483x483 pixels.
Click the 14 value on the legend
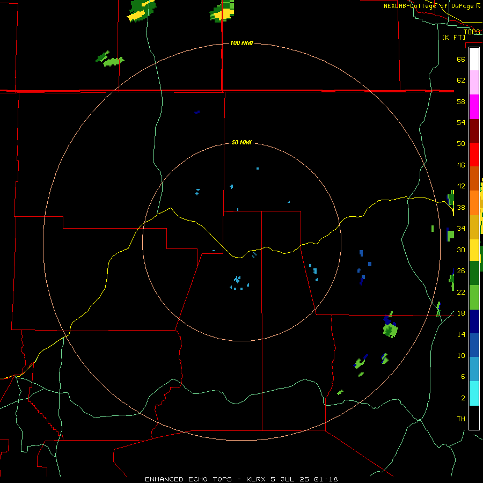pos(461,334)
